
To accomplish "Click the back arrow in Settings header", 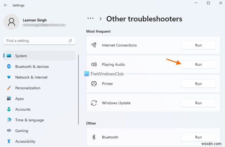I will [6, 5].
